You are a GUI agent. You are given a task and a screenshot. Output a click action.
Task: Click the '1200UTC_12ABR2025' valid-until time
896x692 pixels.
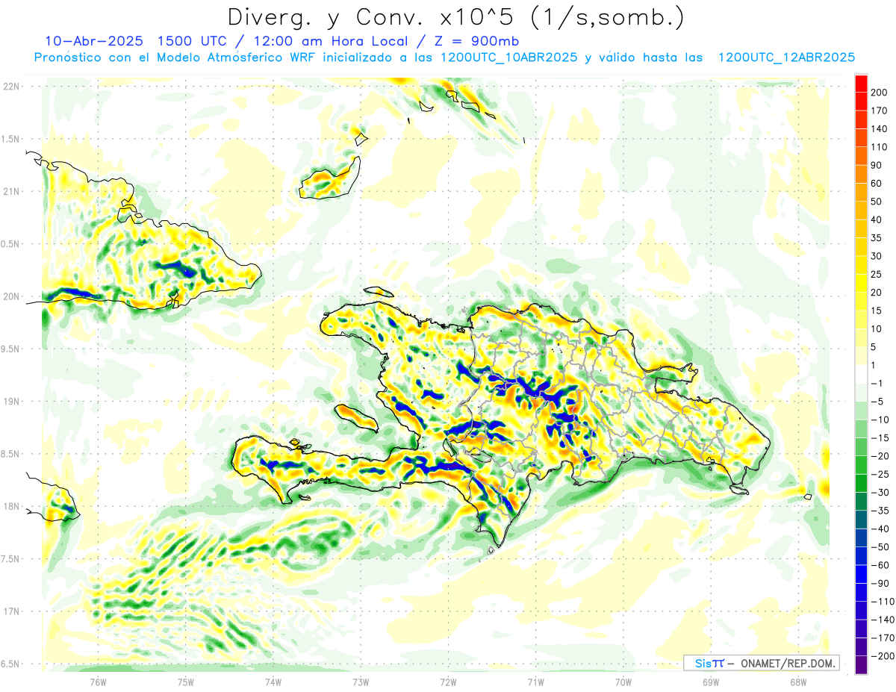(786, 57)
